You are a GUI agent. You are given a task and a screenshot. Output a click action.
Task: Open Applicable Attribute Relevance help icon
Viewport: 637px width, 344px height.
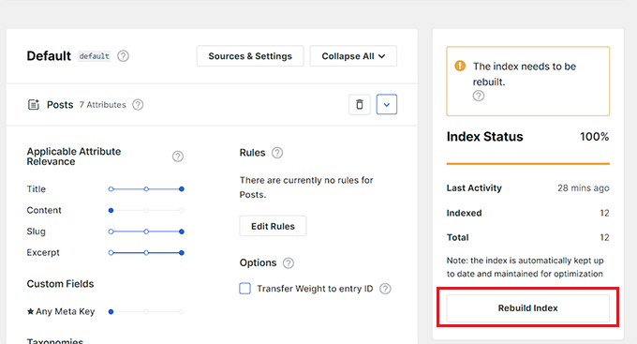coord(178,157)
